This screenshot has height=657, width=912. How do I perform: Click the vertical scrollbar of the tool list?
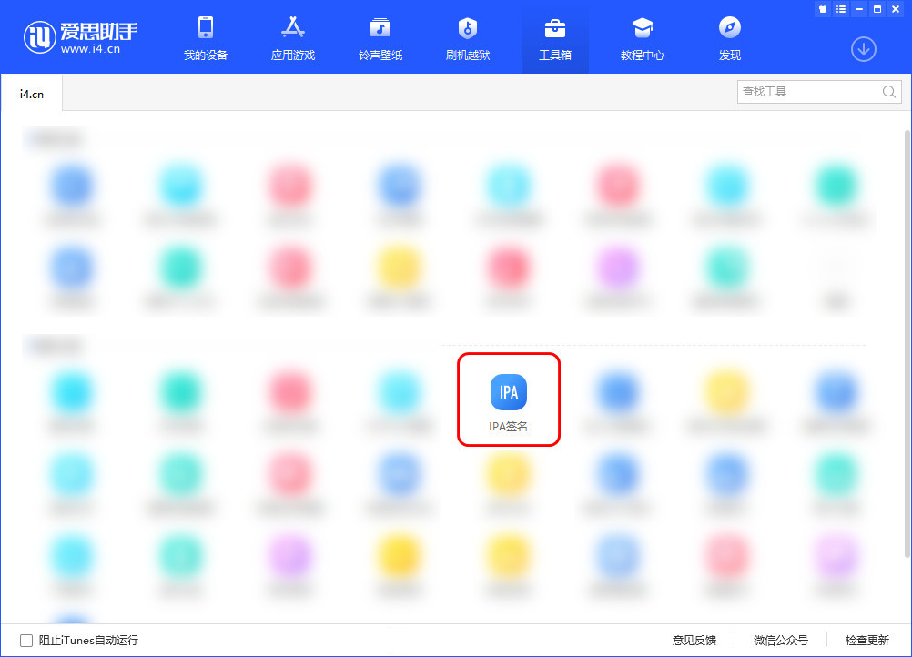[x=907, y=343]
